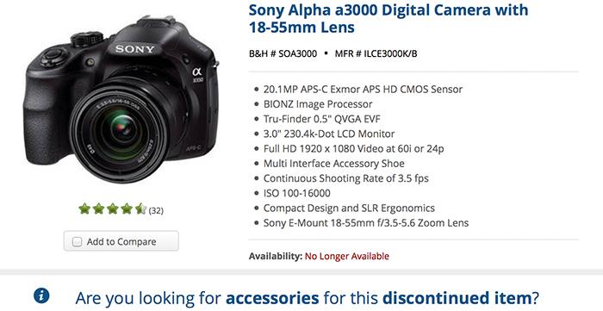
Task: Click the 20.1MP APS-C Exmor sensor bullet
Action: click(x=363, y=90)
